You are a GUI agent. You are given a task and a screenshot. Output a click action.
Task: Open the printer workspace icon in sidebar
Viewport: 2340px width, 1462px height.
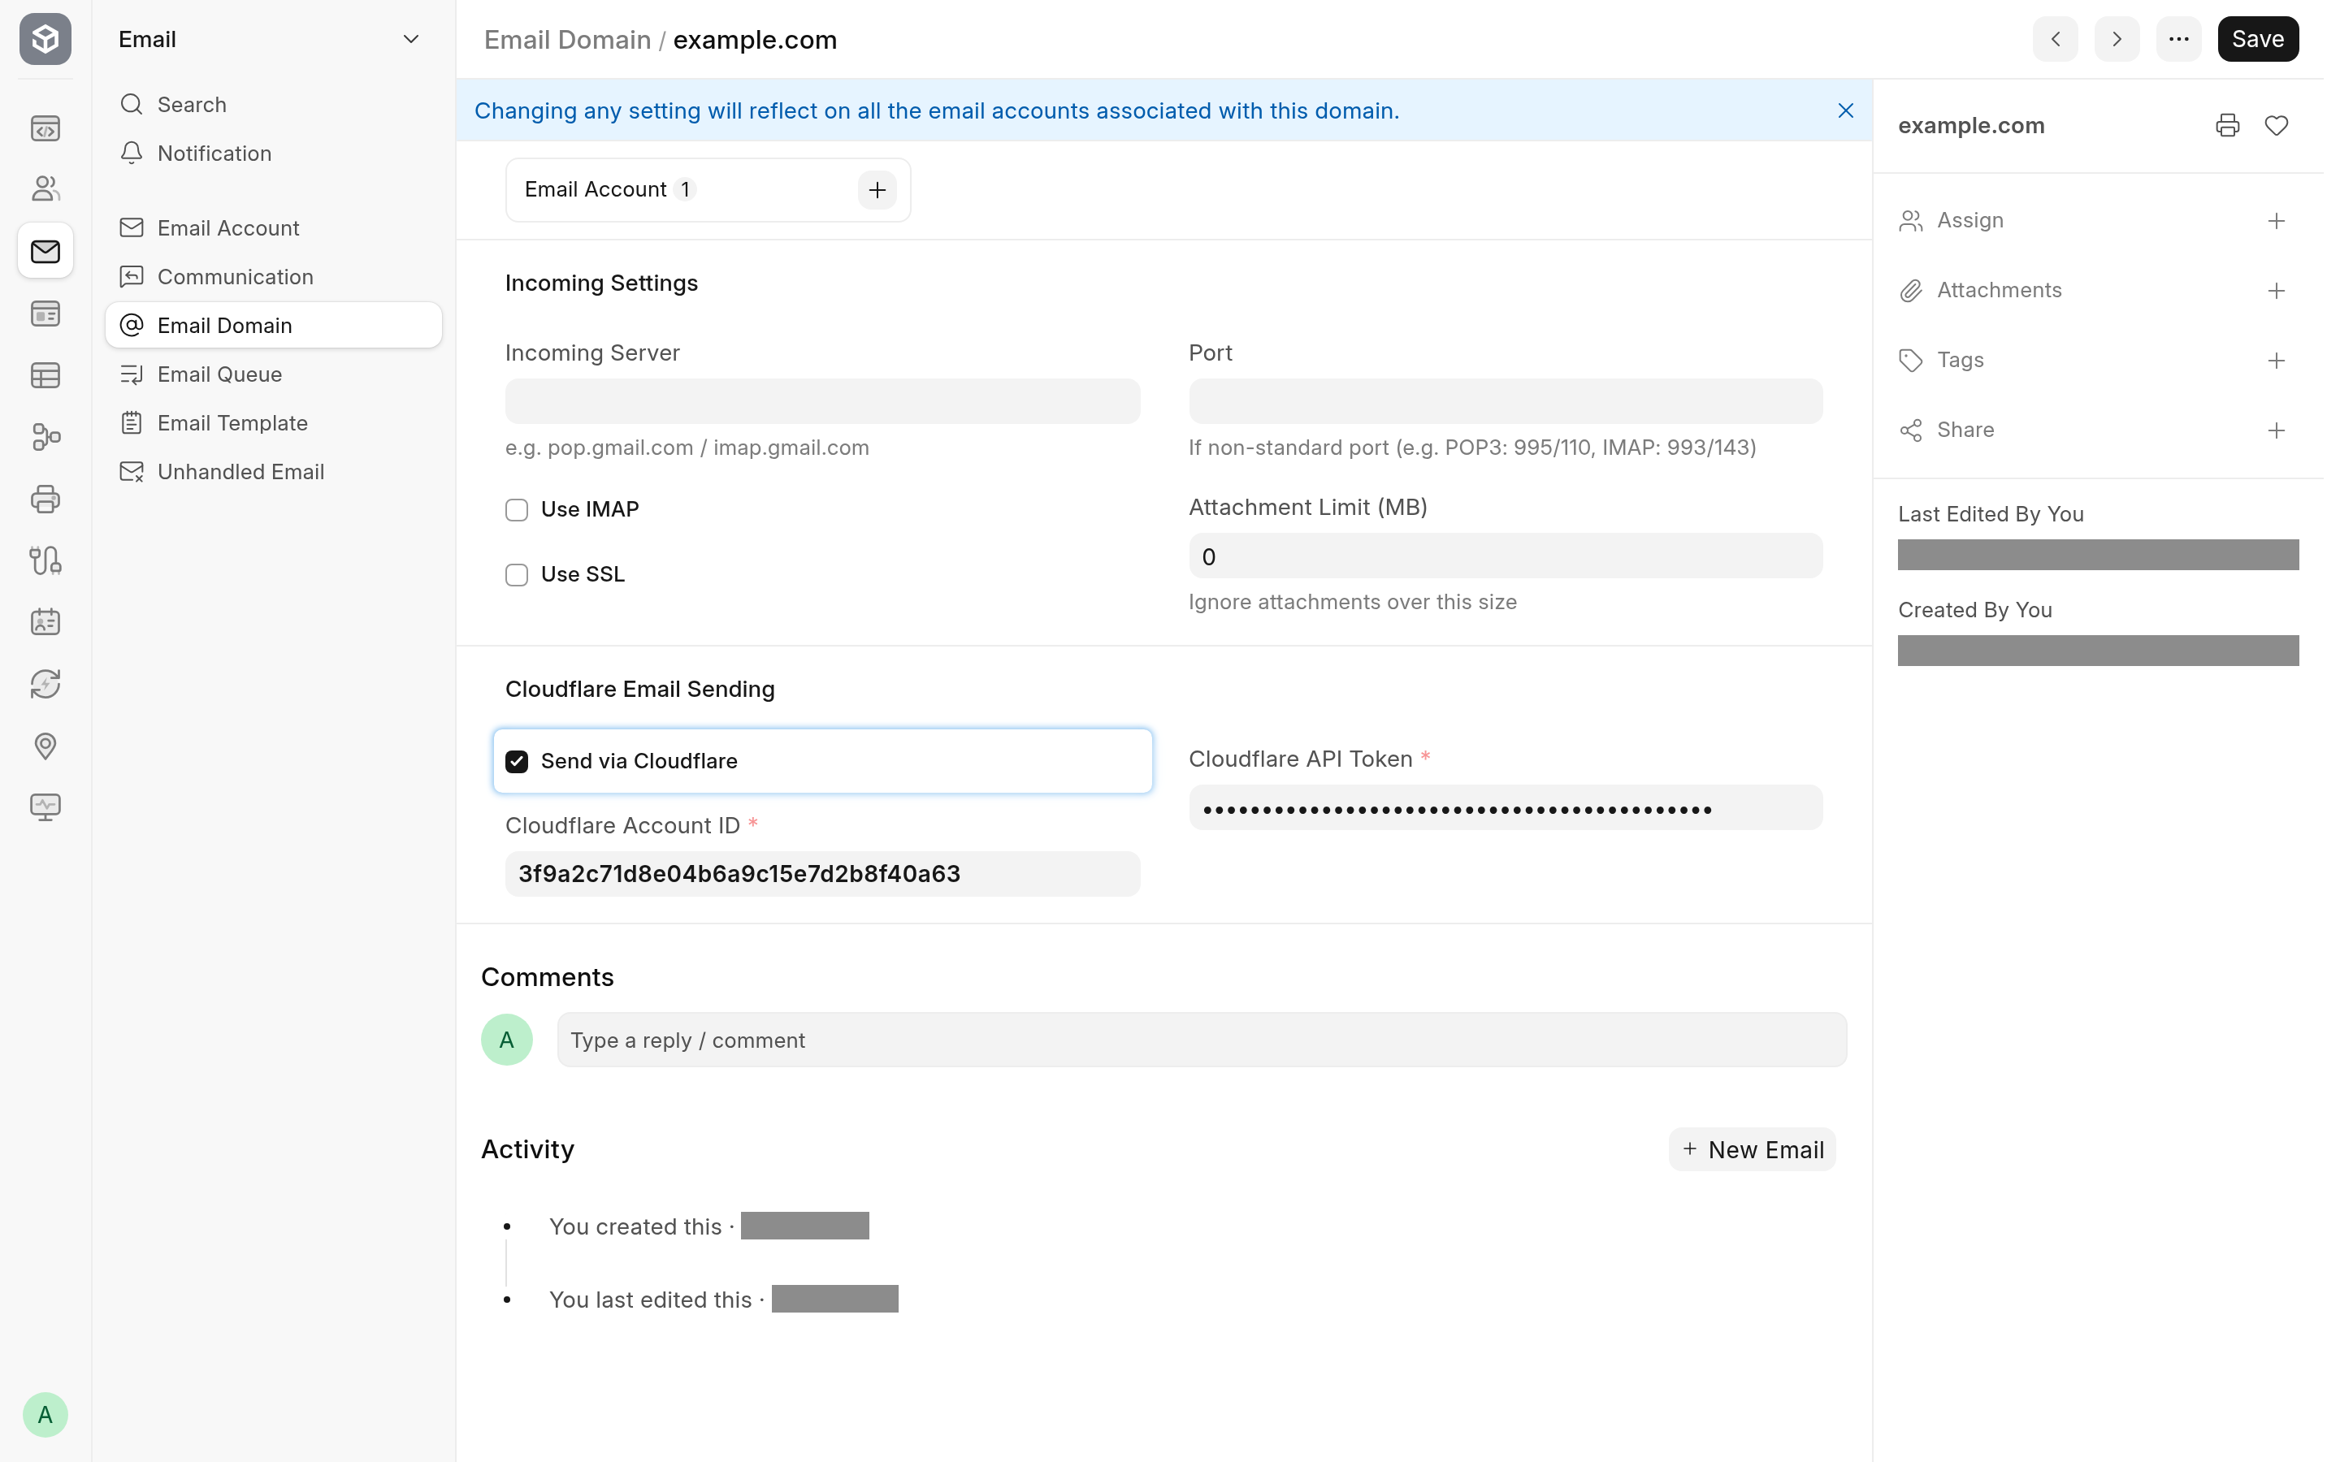coord(45,499)
